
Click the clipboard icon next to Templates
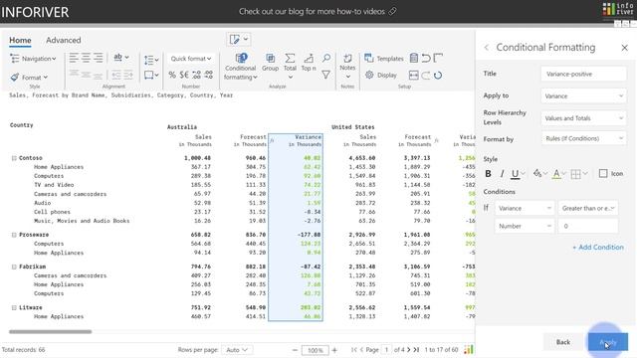pyautogui.click(x=414, y=58)
